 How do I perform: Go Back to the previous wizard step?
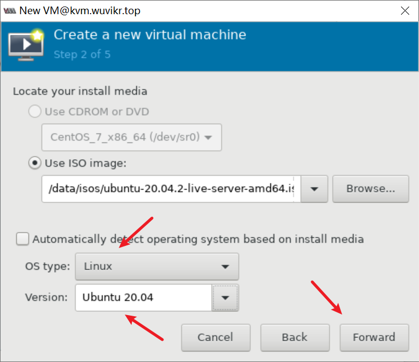tap(295, 337)
